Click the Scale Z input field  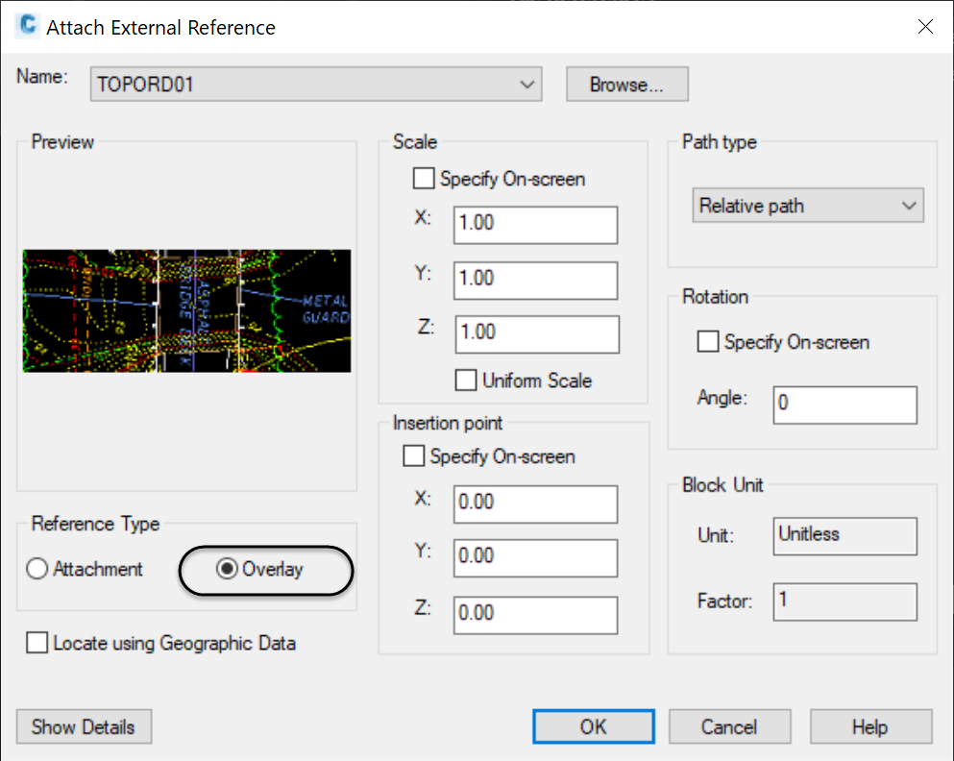pos(536,332)
